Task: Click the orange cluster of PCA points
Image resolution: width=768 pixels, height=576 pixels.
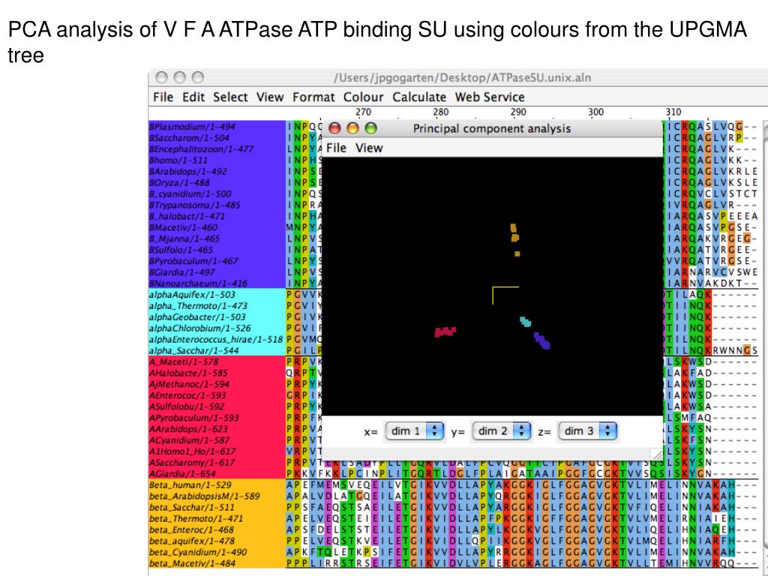Action: tap(514, 239)
